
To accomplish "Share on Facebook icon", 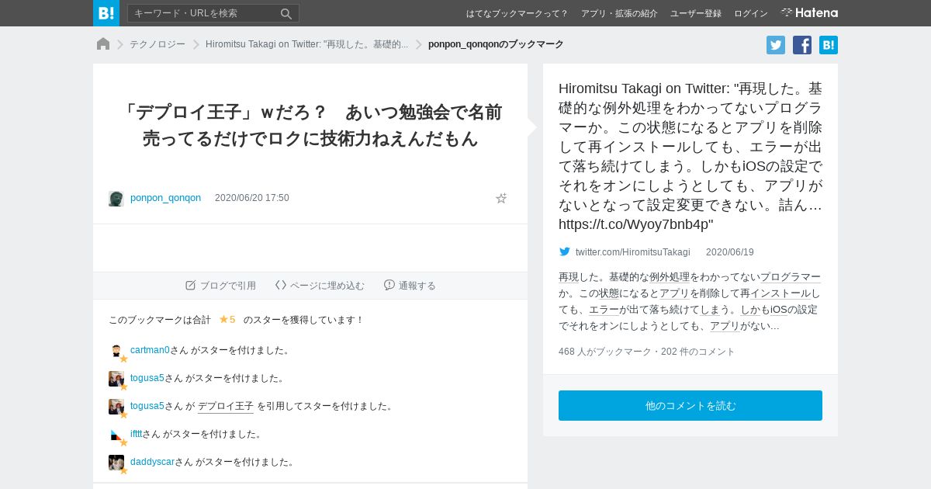I will tap(802, 45).
